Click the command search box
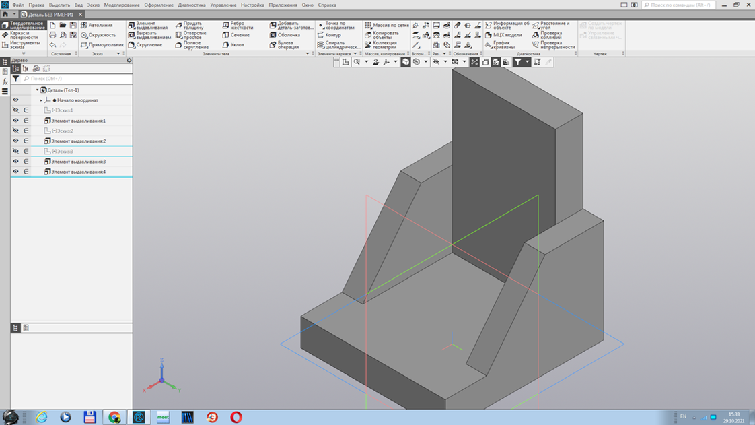This screenshot has width=755, height=425. click(678, 5)
